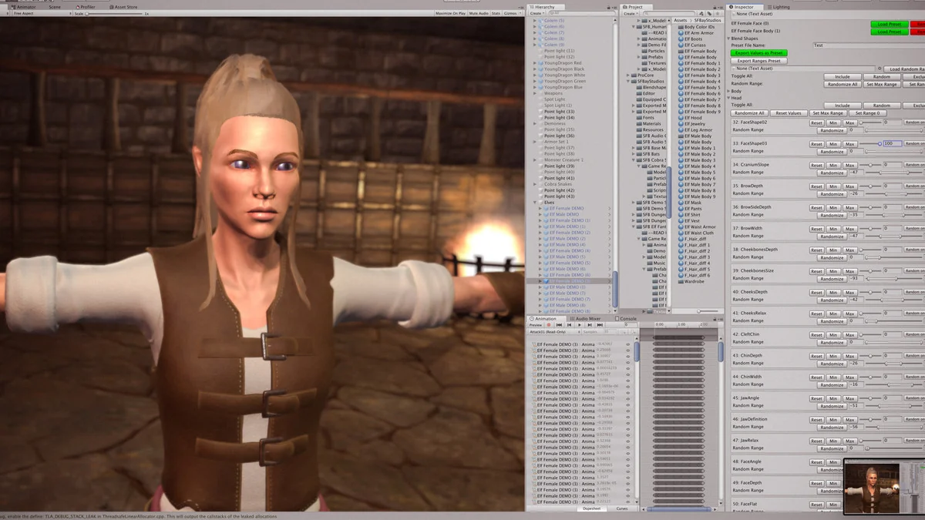Switch to the Lighting tab
The image size is (925, 520).
781,7
